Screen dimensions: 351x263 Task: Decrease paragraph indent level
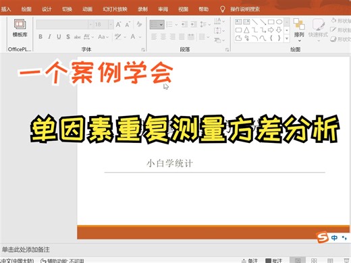[184, 24]
